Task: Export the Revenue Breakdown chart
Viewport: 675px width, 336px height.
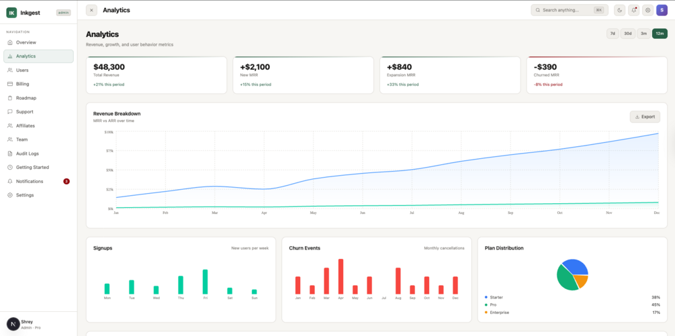Action: coord(645,117)
